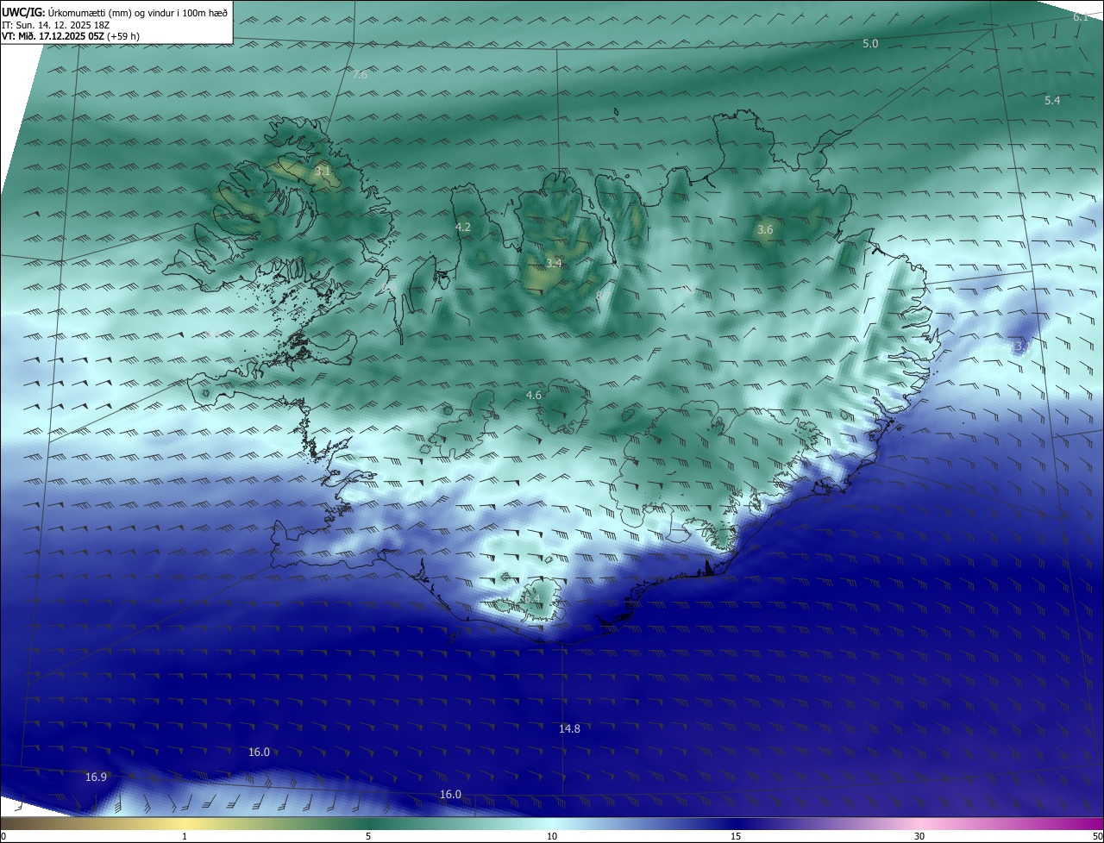
Task: Click the 'UWC/IG: Úrkomumætti (mm)' title line
Action: point(115,12)
